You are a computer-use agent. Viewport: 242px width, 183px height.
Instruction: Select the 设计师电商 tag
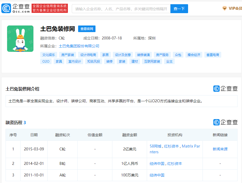pyautogui.click(x=88, y=55)
